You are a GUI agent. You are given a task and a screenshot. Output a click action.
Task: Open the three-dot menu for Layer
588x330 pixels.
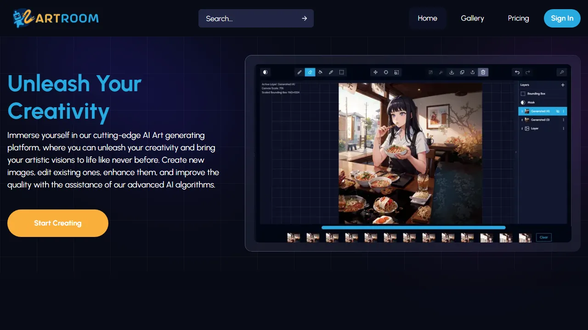tap(564, 128)
